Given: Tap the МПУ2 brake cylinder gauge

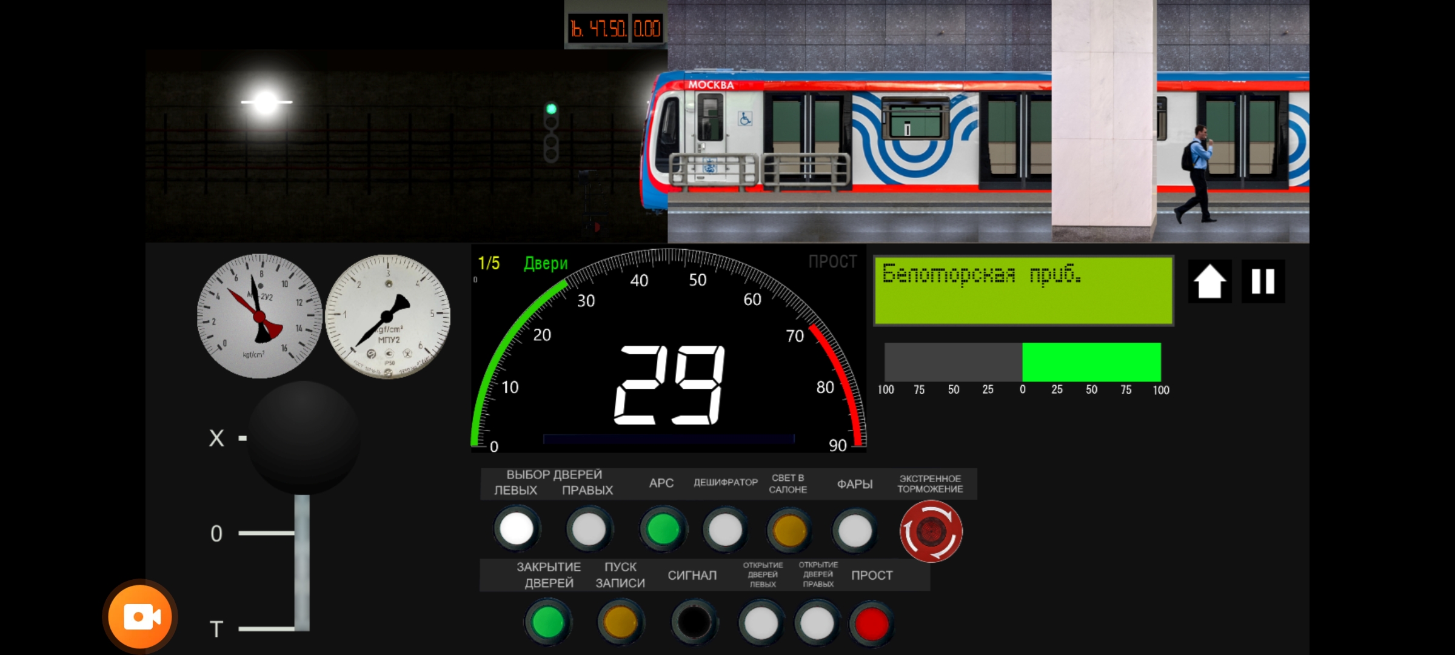Looking at the screenshot, I should [388, 317].
